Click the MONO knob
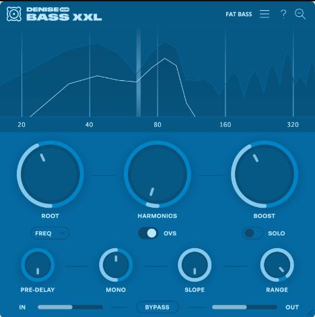 [x=116, y=265]
